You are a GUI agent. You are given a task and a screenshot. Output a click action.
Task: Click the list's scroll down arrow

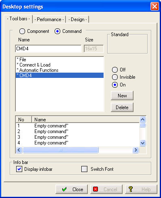click(x=142, y=143)
